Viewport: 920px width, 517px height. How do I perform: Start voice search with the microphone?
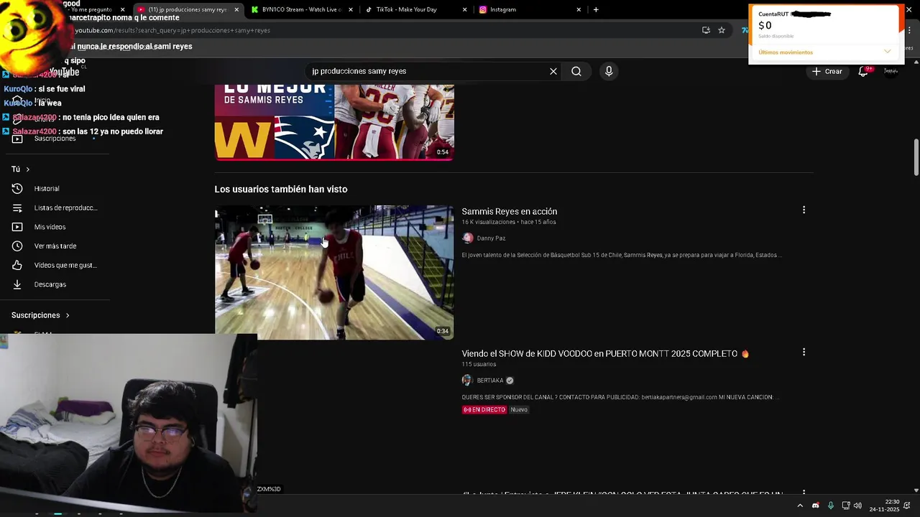click(609, 71)
